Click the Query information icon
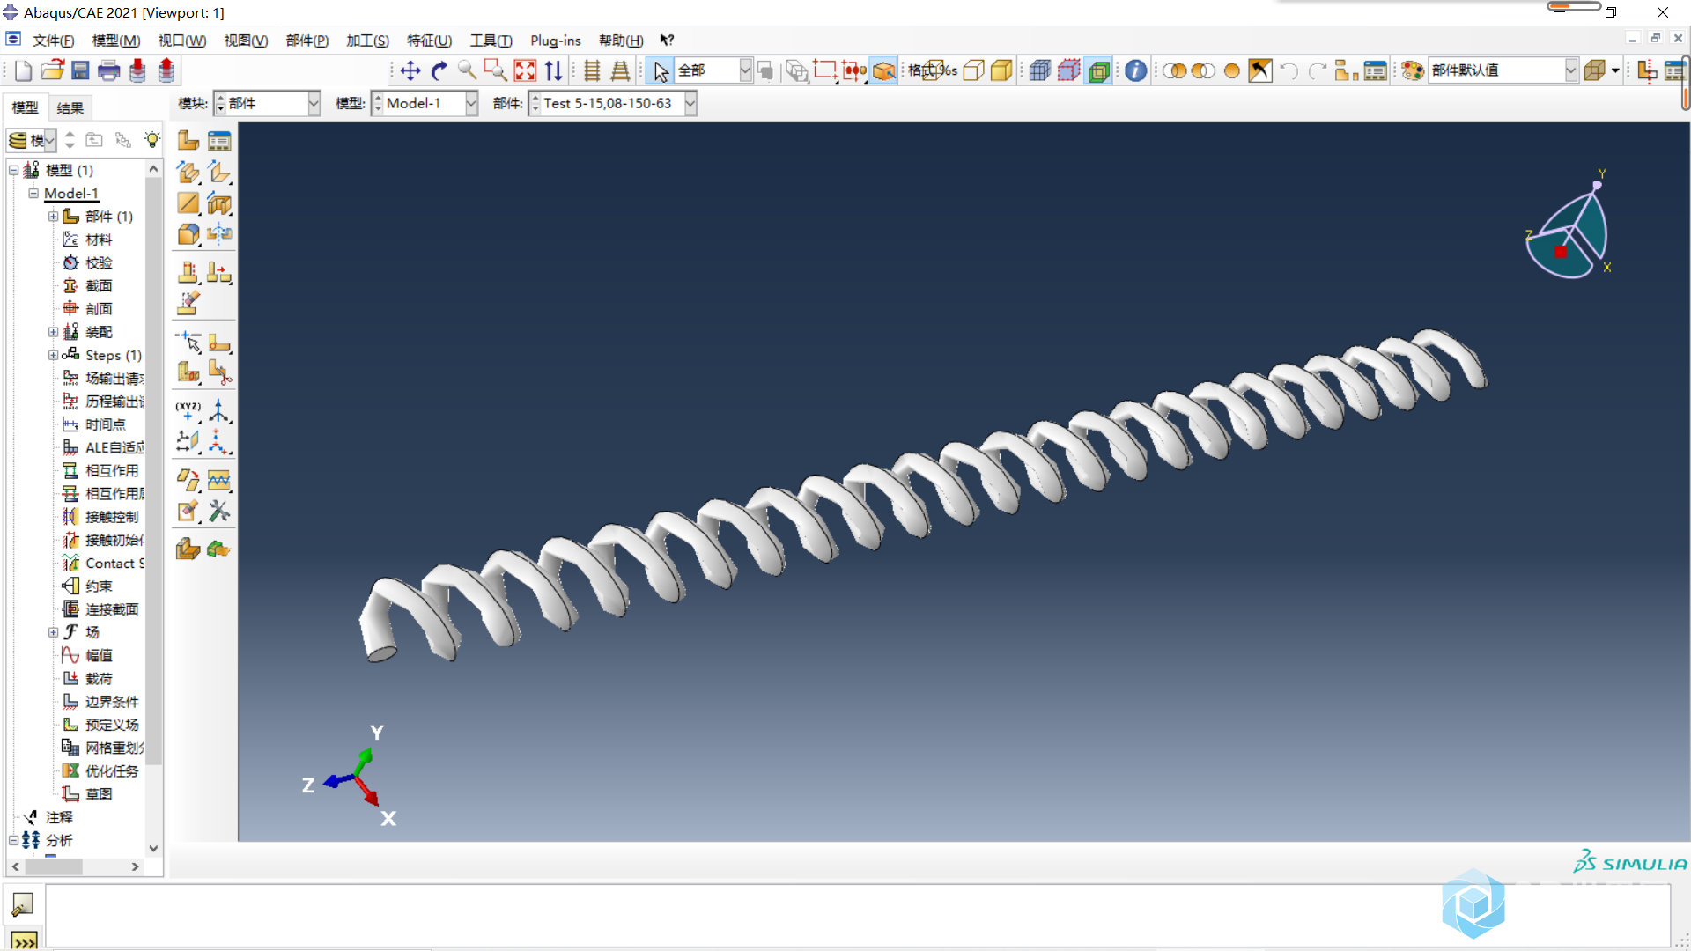The width and height of the screenshot is (1691, 951). tap(1136, 70)
